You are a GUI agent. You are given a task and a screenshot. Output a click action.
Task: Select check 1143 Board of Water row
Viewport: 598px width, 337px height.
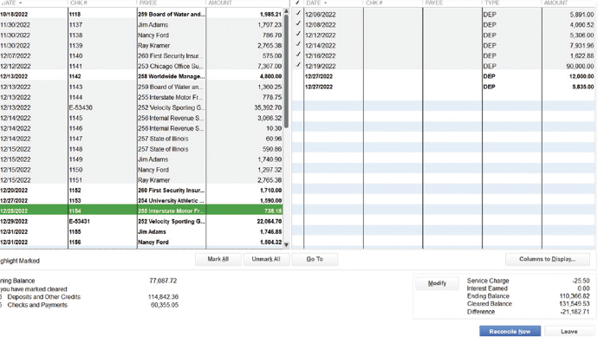point(141,87)
